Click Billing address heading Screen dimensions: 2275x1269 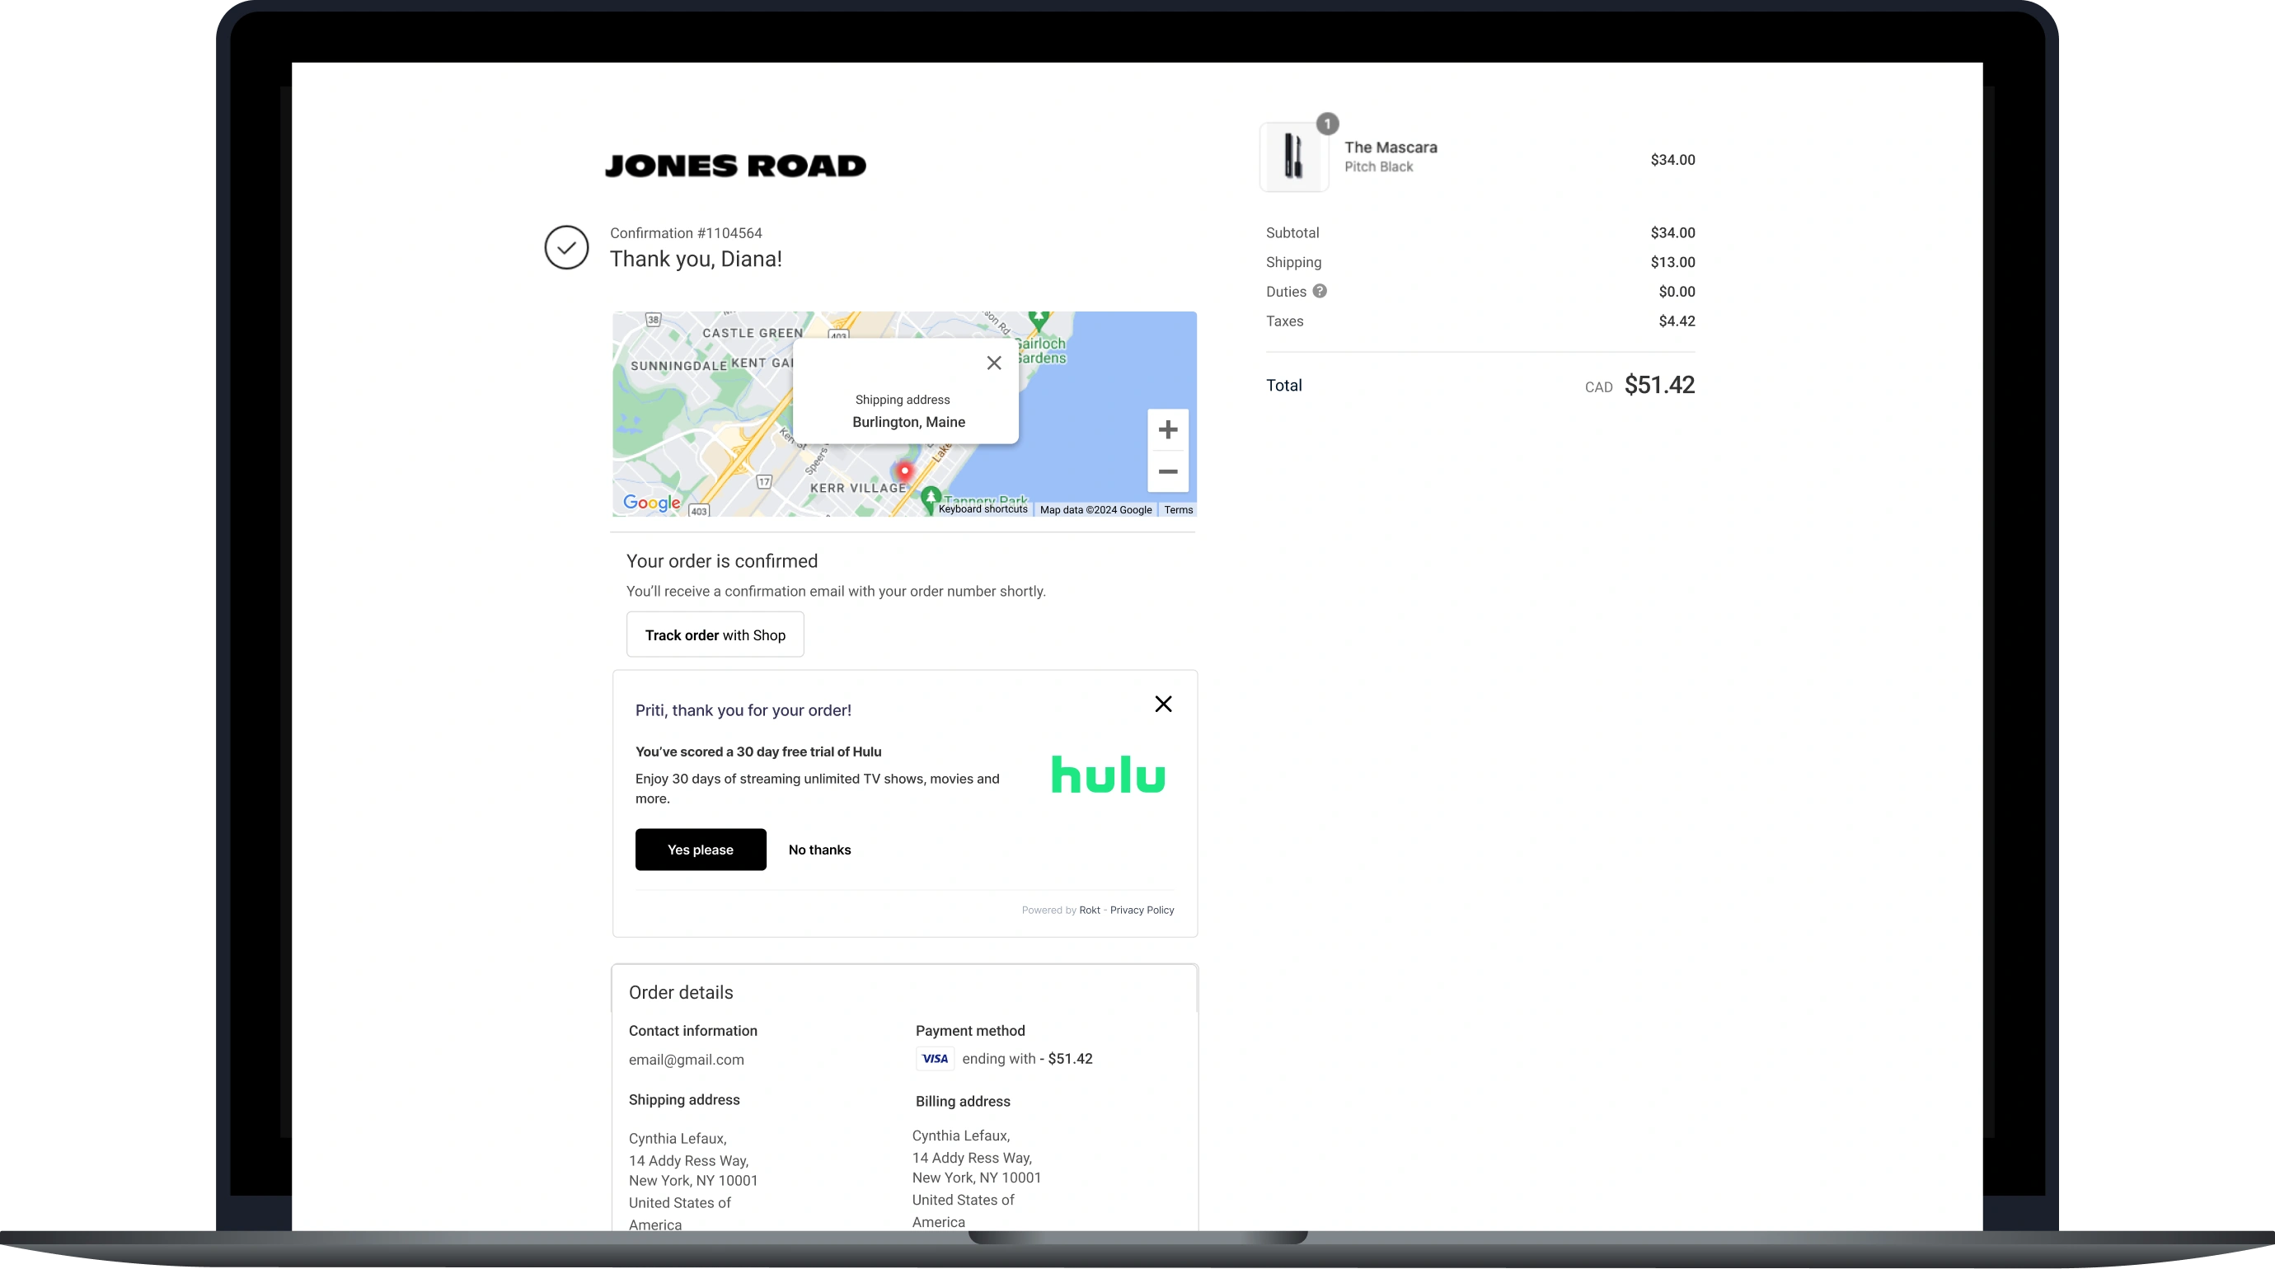963,1101
